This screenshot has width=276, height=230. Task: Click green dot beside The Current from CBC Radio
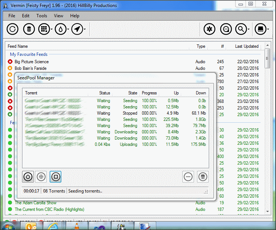coord(10,209)
